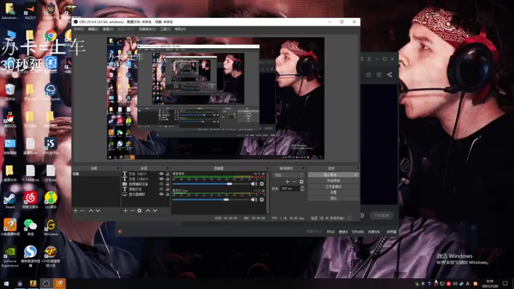Toggle visibility of the video capture device source
The height and width of the screenshot is (289, 514).
tap(161, 184)
